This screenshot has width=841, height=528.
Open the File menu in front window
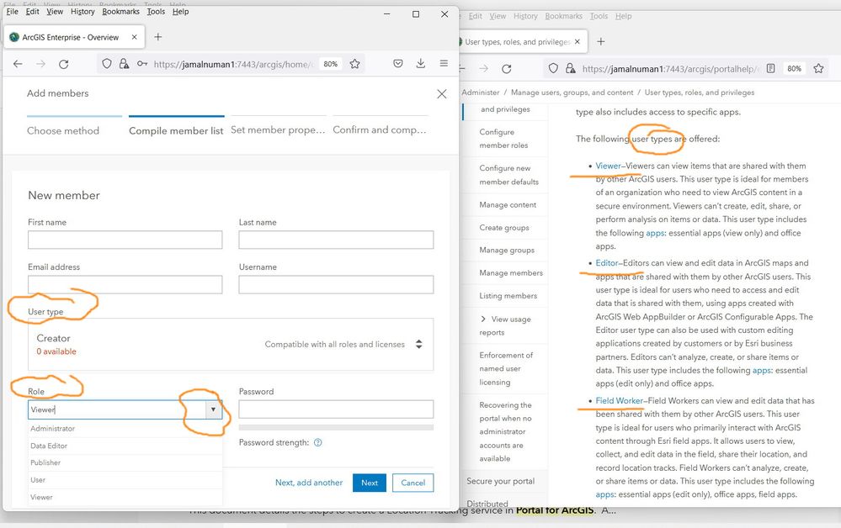tap(12, 11)
